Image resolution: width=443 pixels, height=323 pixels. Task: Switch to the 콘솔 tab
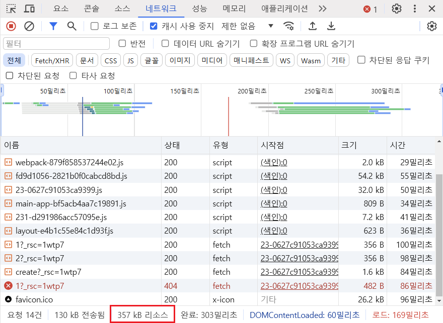tap(91, 9)
